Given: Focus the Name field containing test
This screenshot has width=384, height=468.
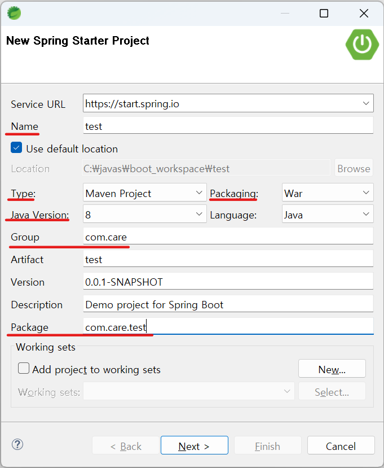Looking at the screenshot, I should [x=228, y=125].
